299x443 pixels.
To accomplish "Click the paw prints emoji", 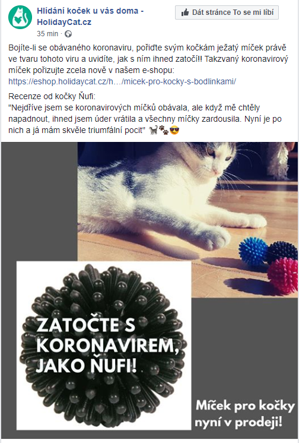I will [164, 130].
